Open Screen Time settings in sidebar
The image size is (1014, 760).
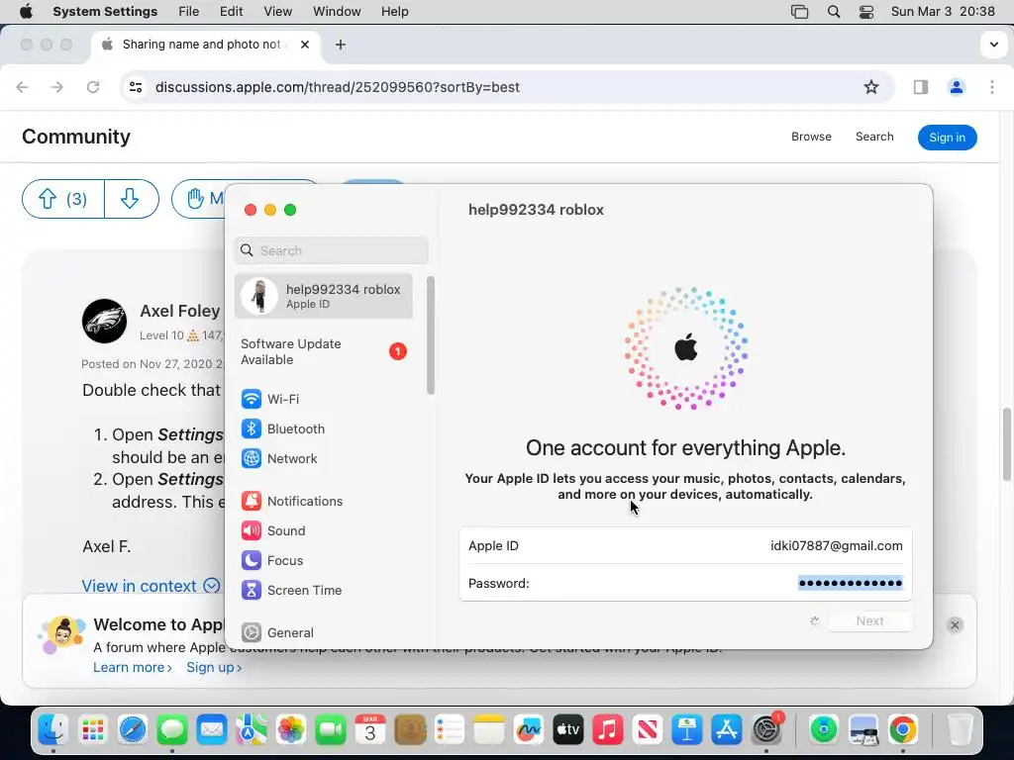pos(291,590)
